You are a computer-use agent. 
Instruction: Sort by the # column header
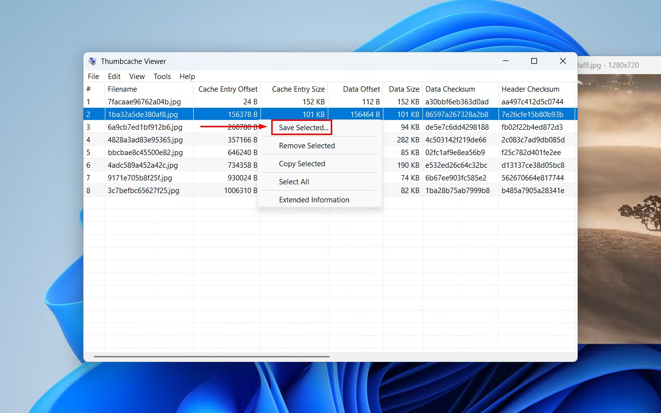94,89
